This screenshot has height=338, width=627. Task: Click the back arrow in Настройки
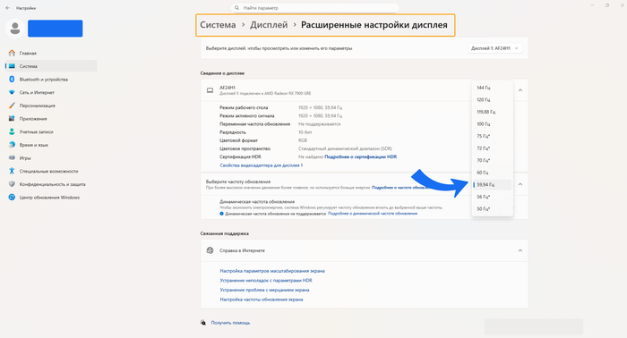click(x=8, y=8)
